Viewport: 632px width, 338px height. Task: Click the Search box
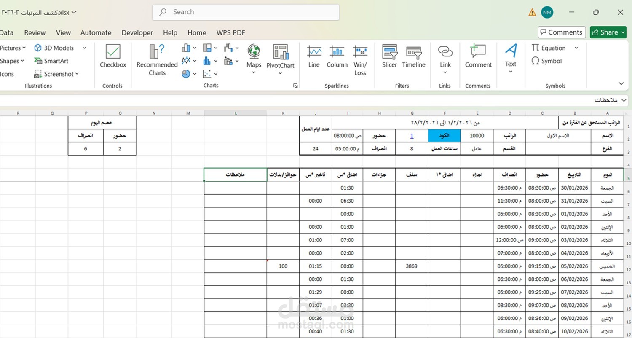tap(246, 12)
